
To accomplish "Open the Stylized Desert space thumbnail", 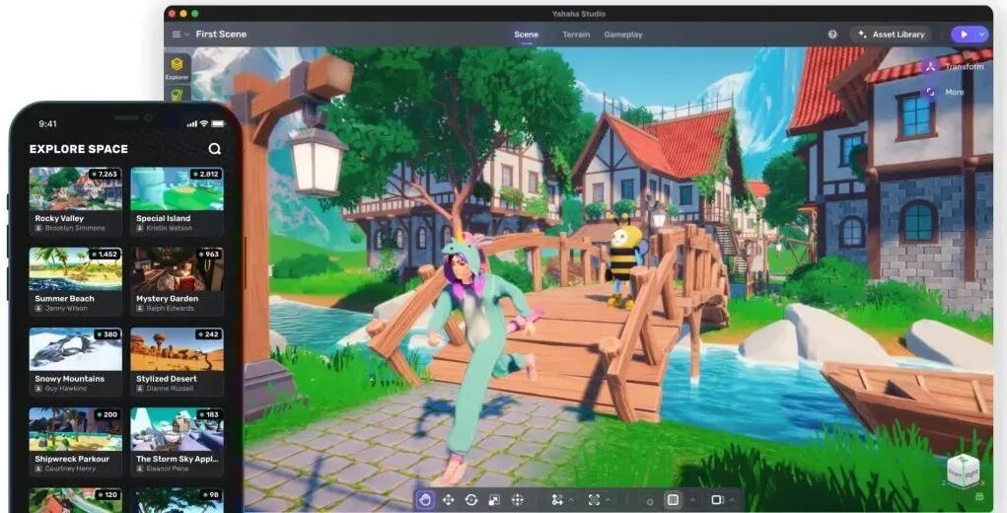I will pos(178,349).
